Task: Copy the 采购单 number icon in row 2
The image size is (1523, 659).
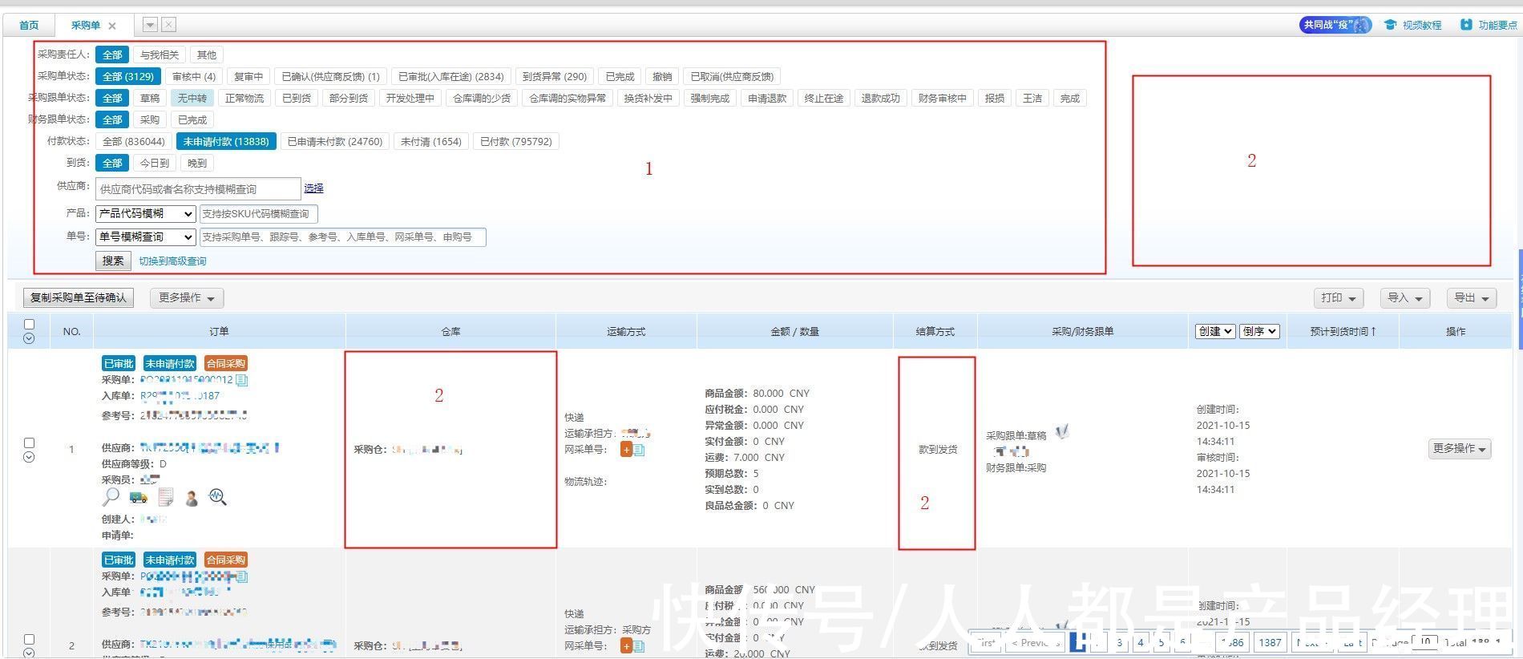Action: 242,576
